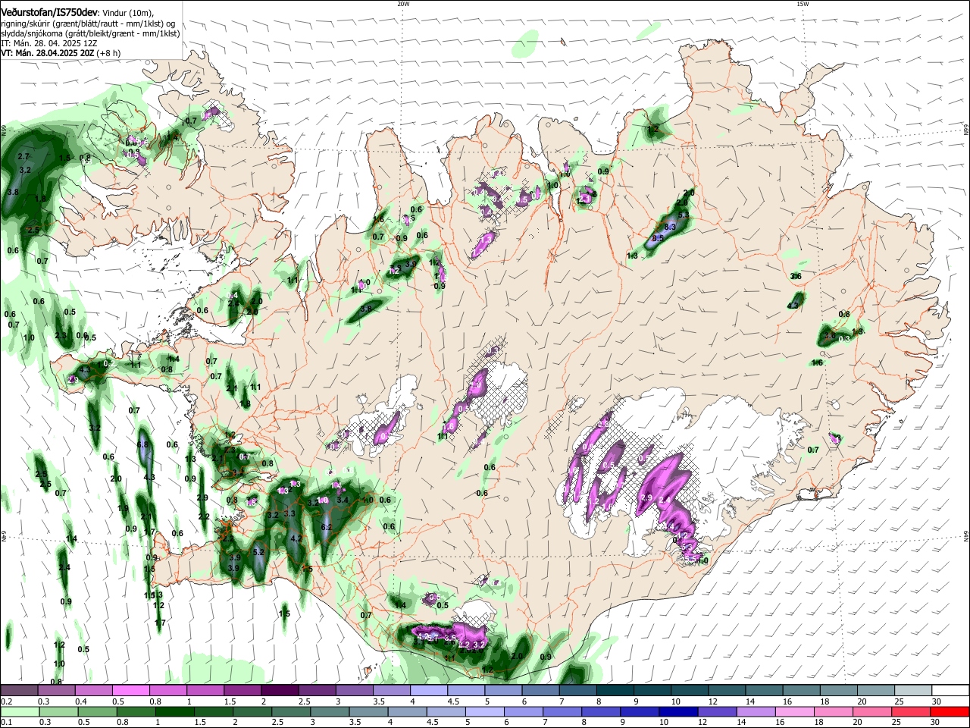Click the 15W longitude label
This screenshot has height=728, width=970.
pos(803,4)
